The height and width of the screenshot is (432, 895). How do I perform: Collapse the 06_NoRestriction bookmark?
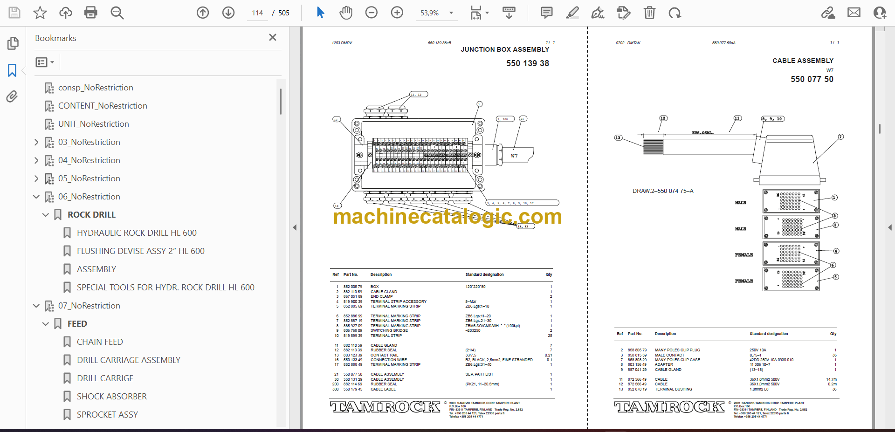click(36, 197)
